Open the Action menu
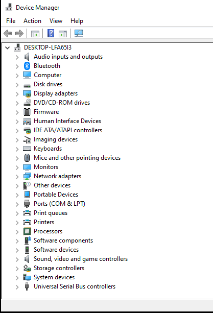This screenshot has width=213, height=313. pos(32,21)
